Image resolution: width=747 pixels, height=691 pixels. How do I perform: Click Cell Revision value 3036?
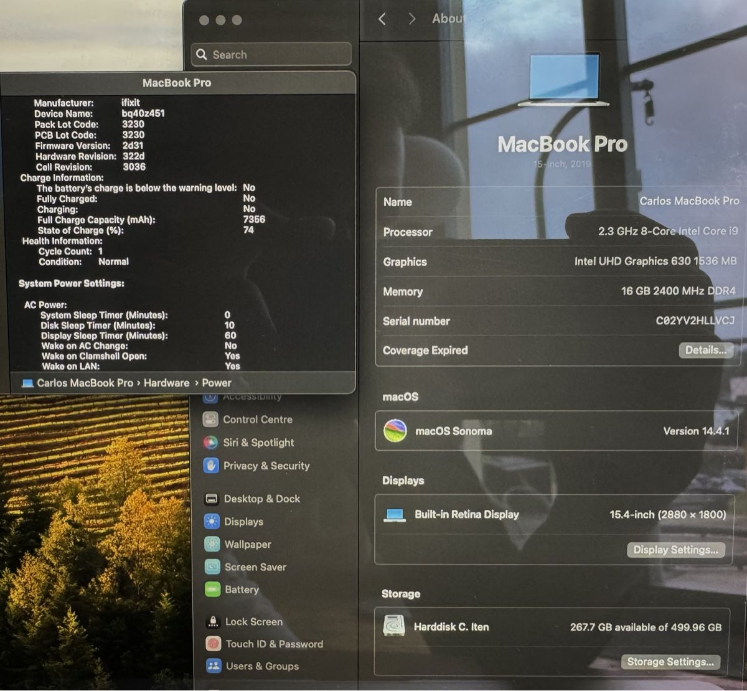click(x=134, y=167)
